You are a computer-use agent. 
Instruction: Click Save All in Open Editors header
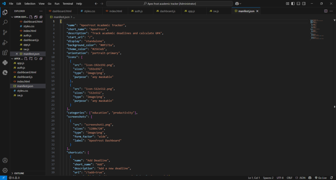click(36, 17)
